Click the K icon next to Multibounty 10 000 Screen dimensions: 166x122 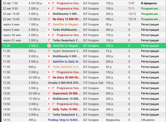click(x=49, y=99)
